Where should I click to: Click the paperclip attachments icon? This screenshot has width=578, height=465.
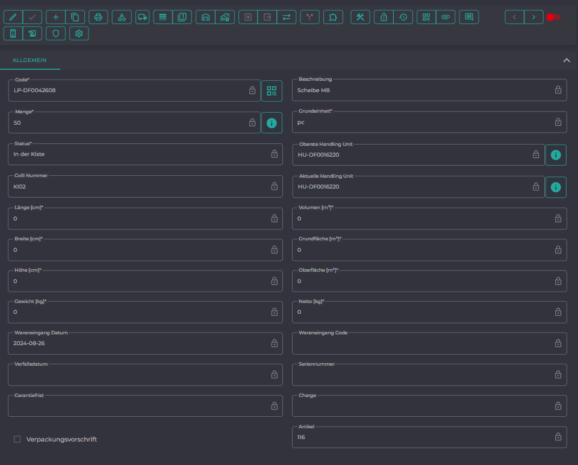pos(446,17)
